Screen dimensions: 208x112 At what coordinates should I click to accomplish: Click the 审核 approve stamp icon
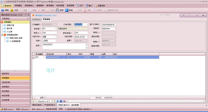pyautogui.click(x=85, y=10)
